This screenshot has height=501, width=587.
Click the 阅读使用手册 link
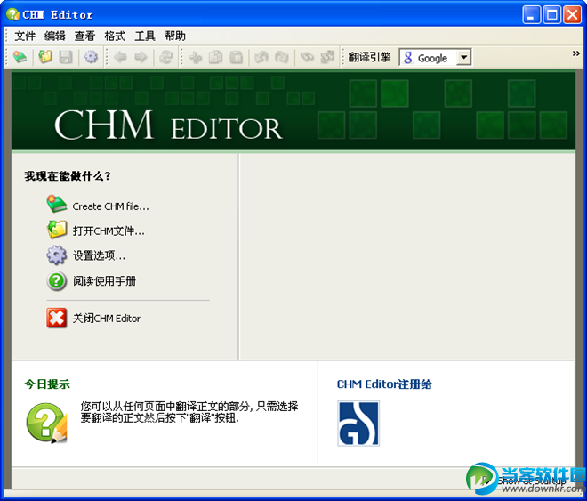[104, 281]
